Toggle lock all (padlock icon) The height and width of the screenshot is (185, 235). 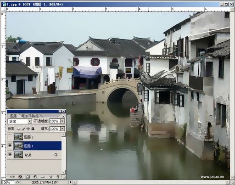click(x=33, y=129)
